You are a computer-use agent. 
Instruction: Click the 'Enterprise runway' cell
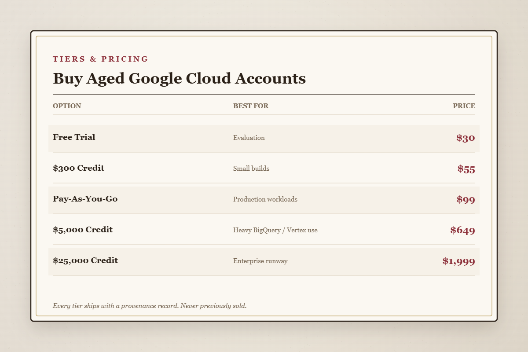pyautogui.click(x=260, y=261)
